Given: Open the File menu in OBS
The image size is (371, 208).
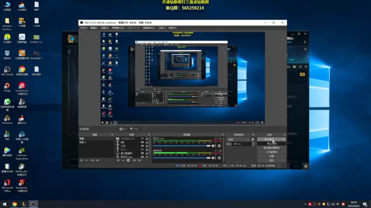Looking at the screenshot, I should 83,28.
